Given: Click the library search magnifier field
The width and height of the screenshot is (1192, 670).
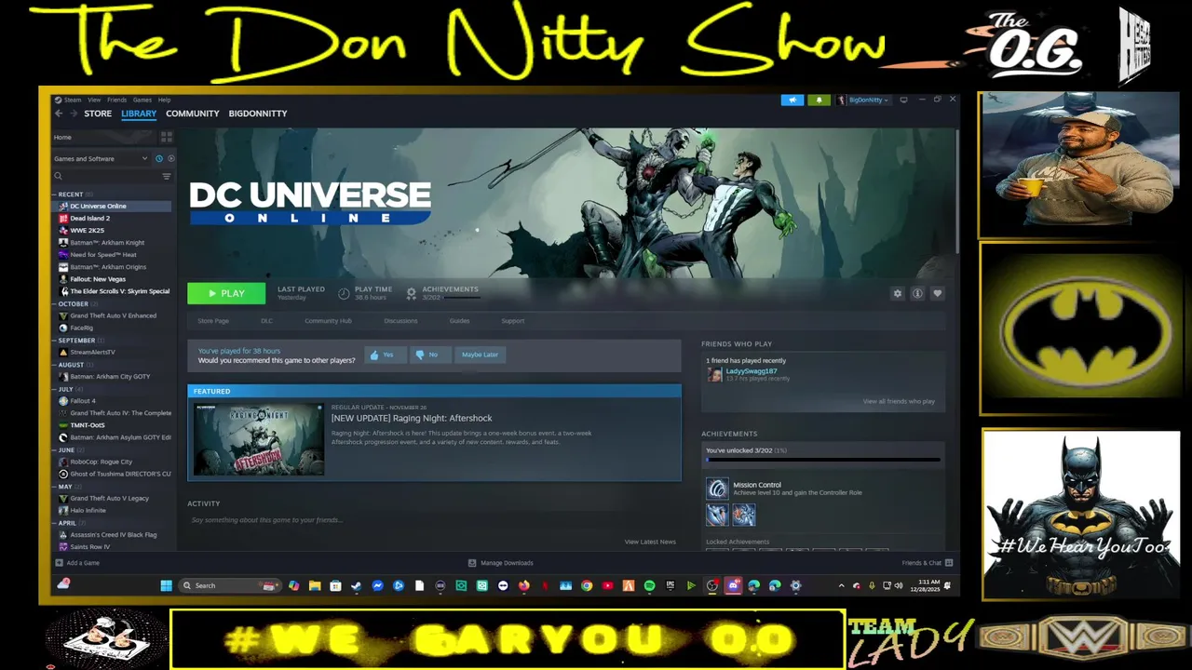Looking at the screenshot, I should pyautogui.click(x=105, y=176).
